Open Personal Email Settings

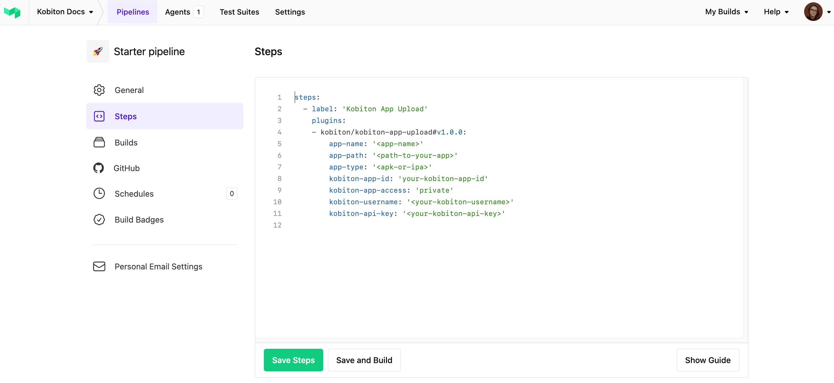pyautogui.click(x=165, y=266)
